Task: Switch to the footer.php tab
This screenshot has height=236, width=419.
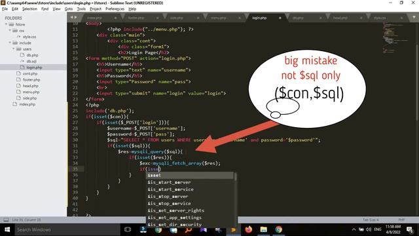Action: pyautogui.click(x=136, y=18)
